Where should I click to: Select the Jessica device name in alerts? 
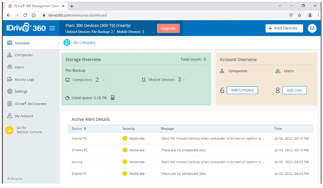pos(76,162)
